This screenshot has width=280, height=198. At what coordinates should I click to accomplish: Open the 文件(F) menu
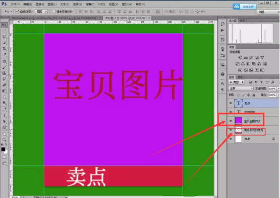coord(15,4)
